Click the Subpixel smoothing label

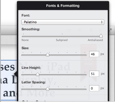(62, 40)
